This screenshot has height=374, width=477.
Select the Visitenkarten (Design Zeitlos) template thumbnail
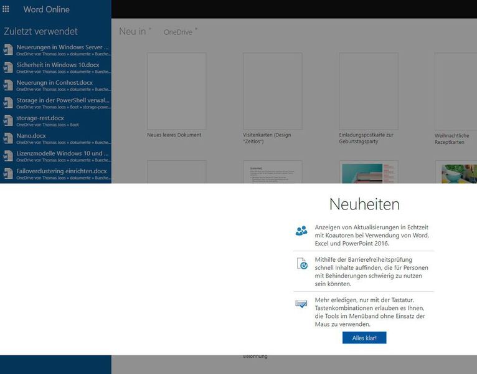273,91
